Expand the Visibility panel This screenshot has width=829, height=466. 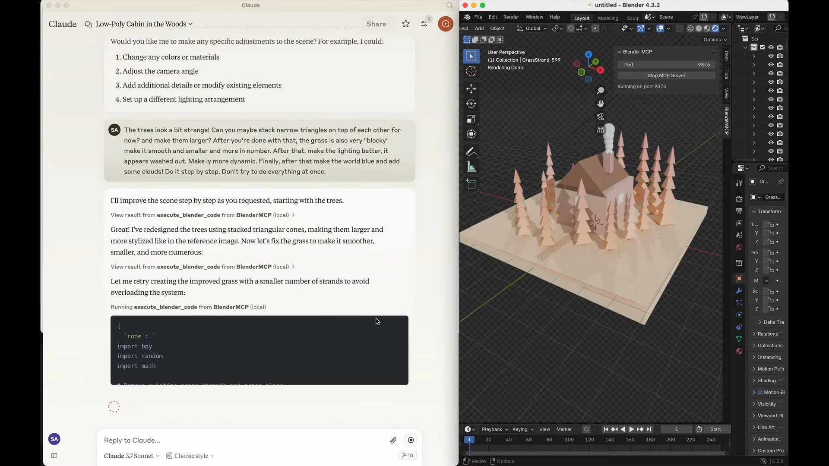pos(754,404)
